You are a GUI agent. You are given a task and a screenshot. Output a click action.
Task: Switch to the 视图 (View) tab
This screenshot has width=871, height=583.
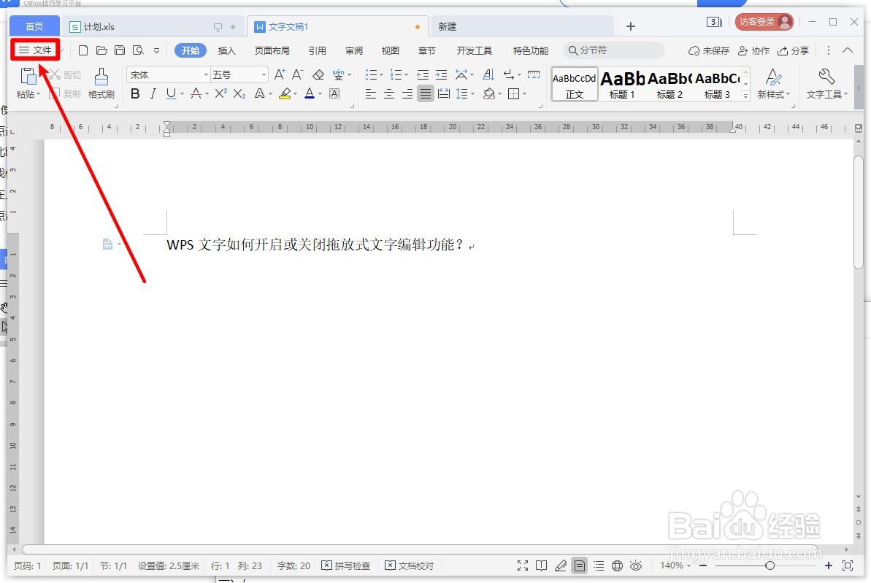[x=391, y=50]
